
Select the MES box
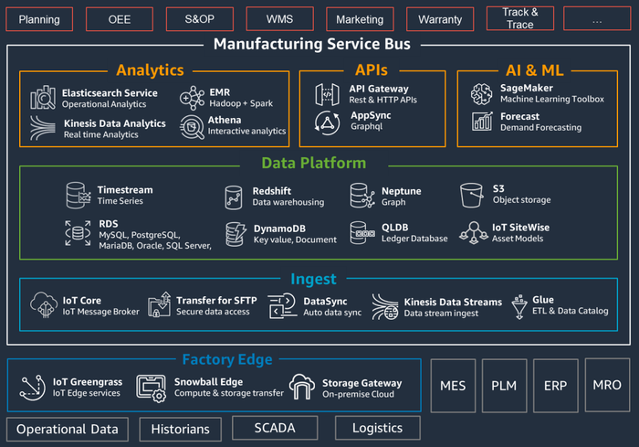coord(453,386)
